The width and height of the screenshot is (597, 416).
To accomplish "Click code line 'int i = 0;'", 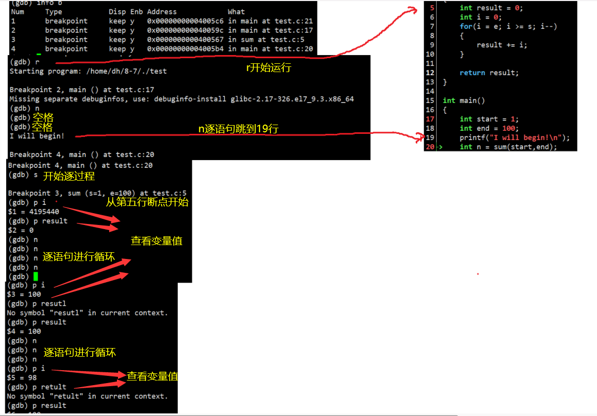I will 481,17.
